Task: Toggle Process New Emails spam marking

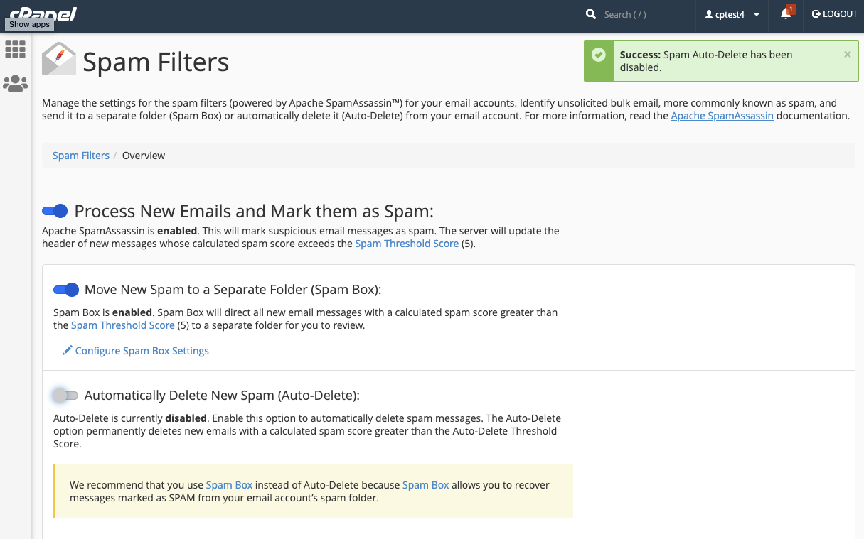Action: [x=55, y=211]
